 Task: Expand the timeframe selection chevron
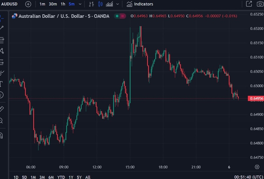click(x=79, y=4)
